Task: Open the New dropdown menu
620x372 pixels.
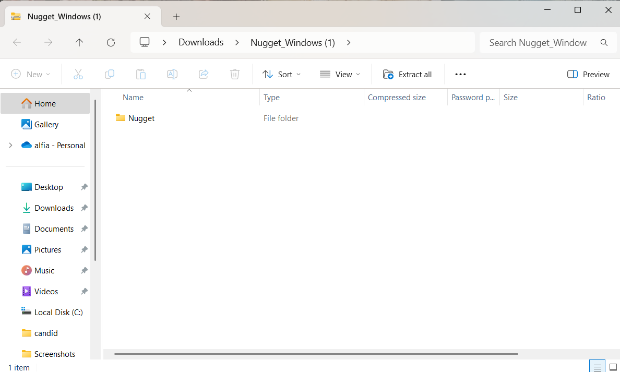Action: pos(31,74)
